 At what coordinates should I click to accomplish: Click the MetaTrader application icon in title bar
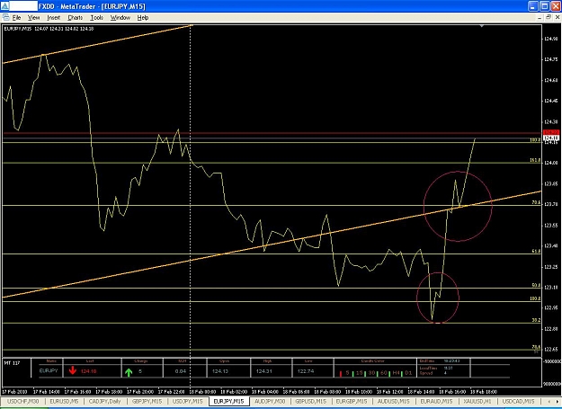click(x=4, y=6)
